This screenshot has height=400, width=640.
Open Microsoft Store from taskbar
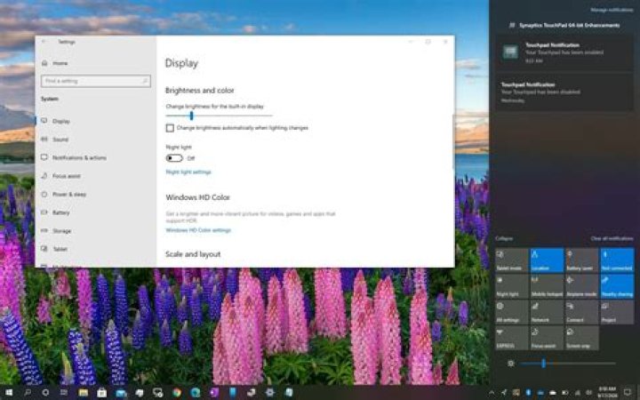point(101,392)
